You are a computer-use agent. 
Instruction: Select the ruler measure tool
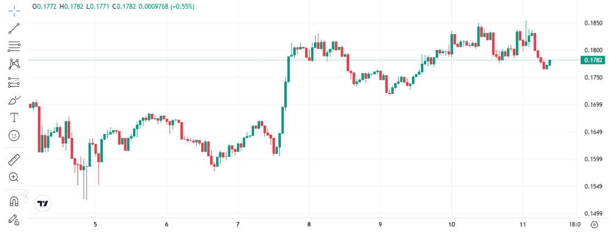tap(14, 160)
